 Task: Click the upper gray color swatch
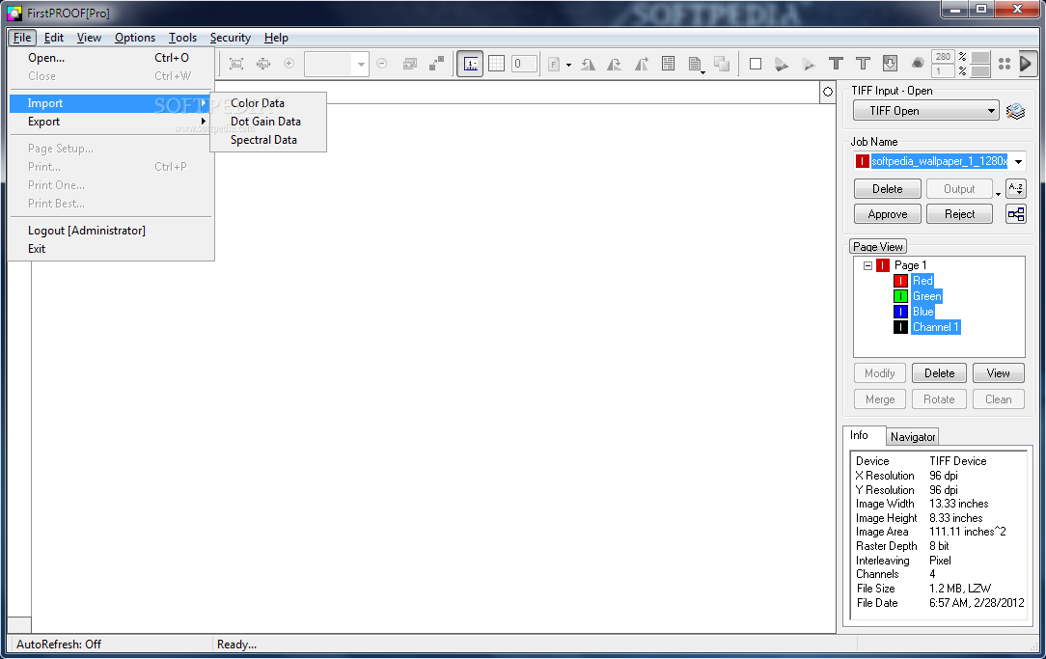coord(980,57)
